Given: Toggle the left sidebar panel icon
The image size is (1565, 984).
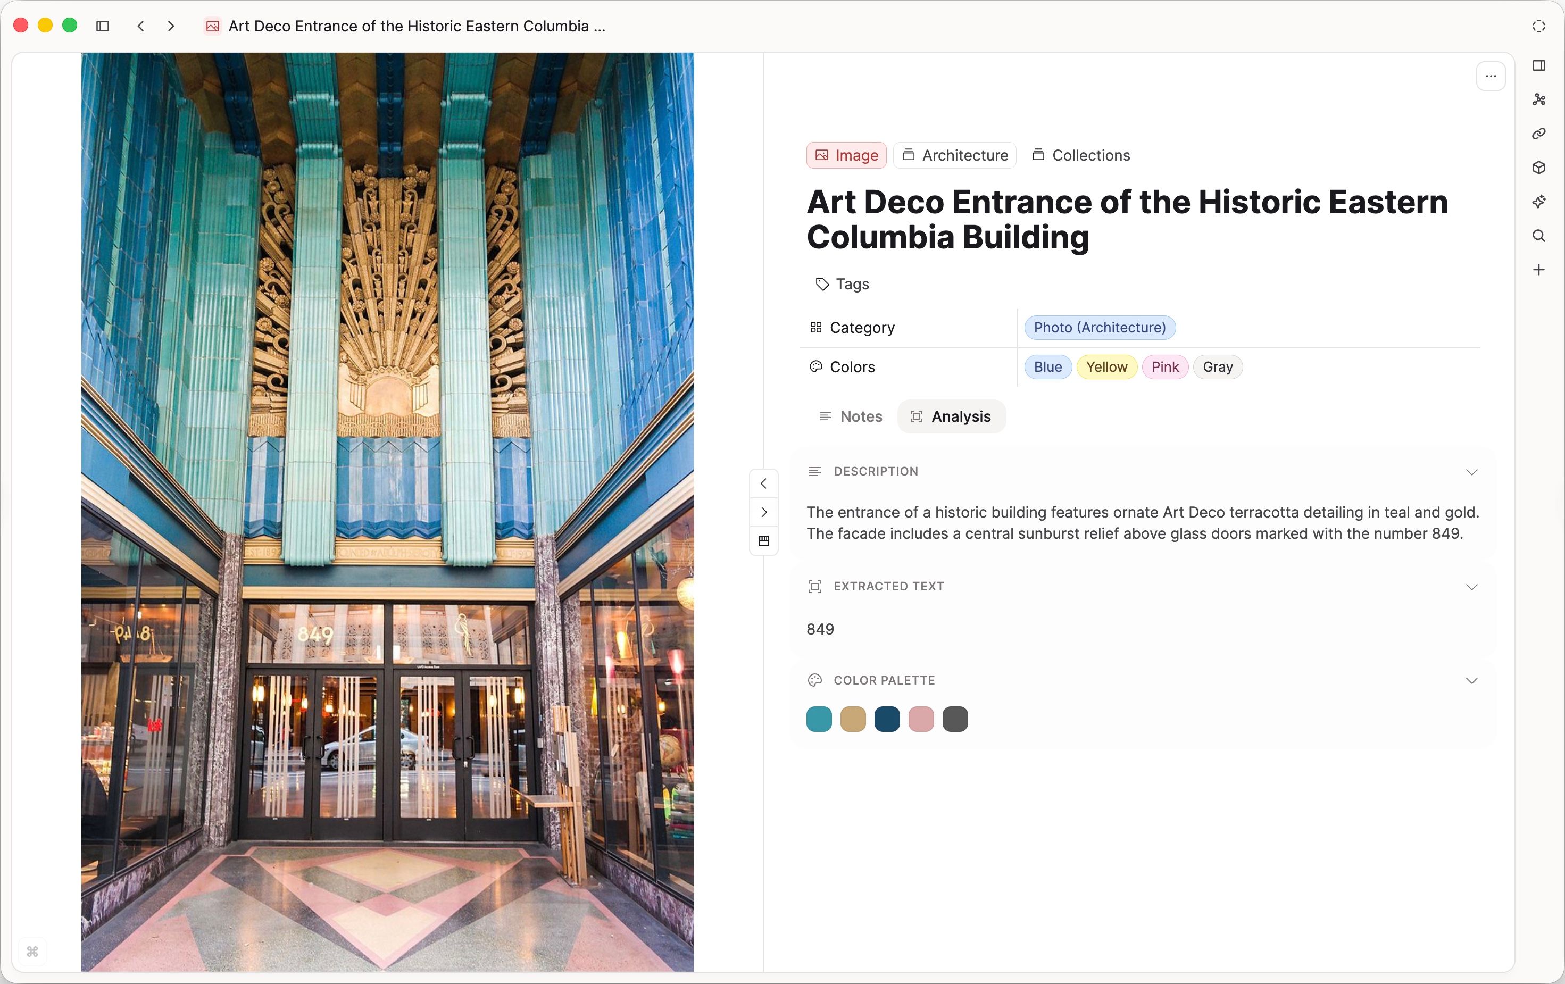Looking at the screenshot, I should [x=102, y=26].
